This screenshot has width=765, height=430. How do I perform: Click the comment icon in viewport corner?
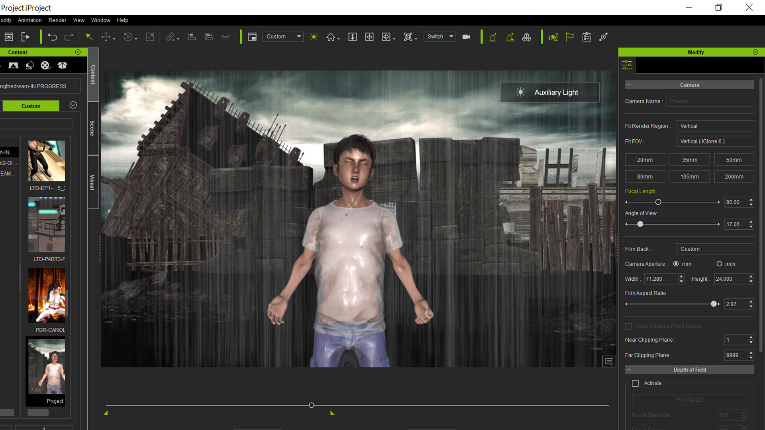(609, 362)
